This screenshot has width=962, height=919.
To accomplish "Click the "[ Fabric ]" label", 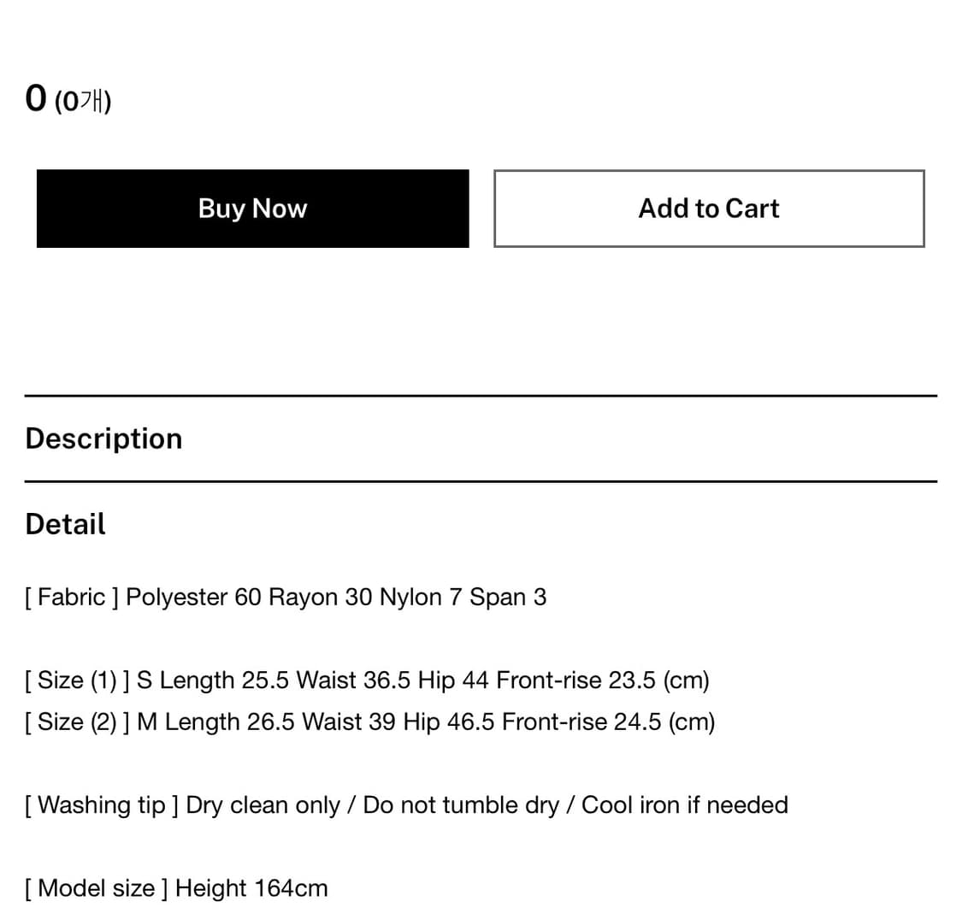I will coord(72,597).
